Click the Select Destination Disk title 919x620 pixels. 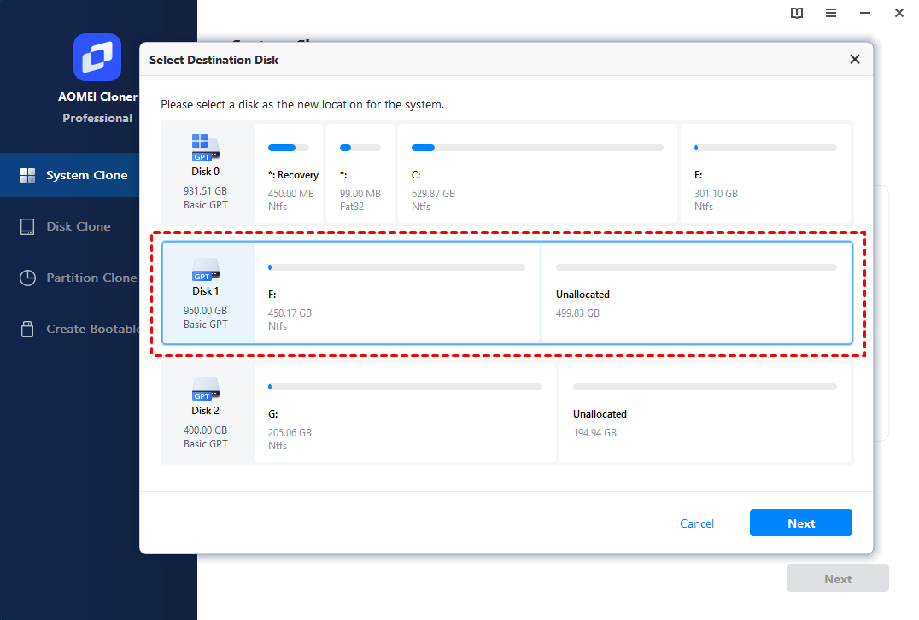[214, 60]
